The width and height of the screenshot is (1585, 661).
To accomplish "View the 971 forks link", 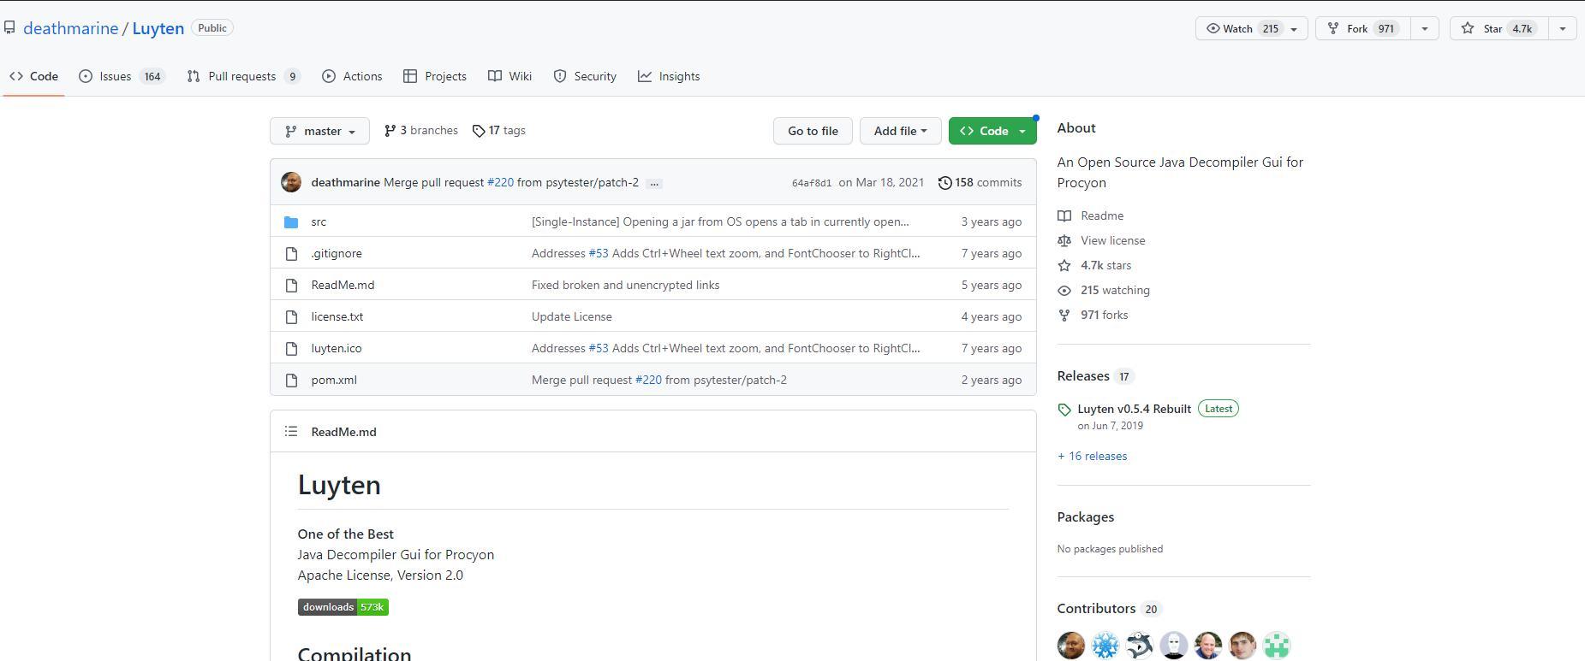I will (1093, 315).
